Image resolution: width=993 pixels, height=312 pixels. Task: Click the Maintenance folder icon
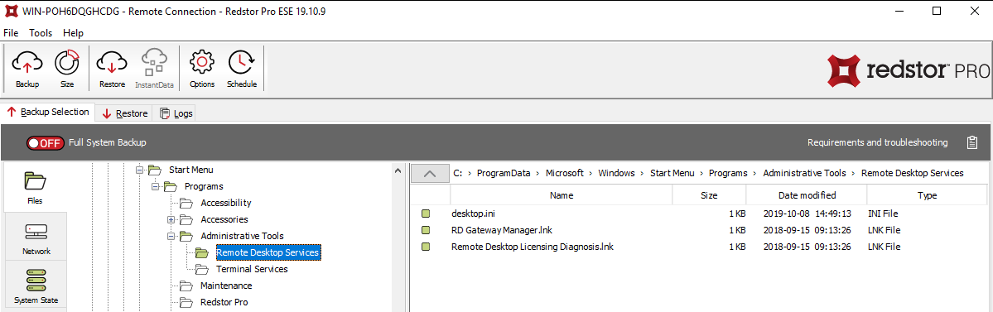pos(186,286)
